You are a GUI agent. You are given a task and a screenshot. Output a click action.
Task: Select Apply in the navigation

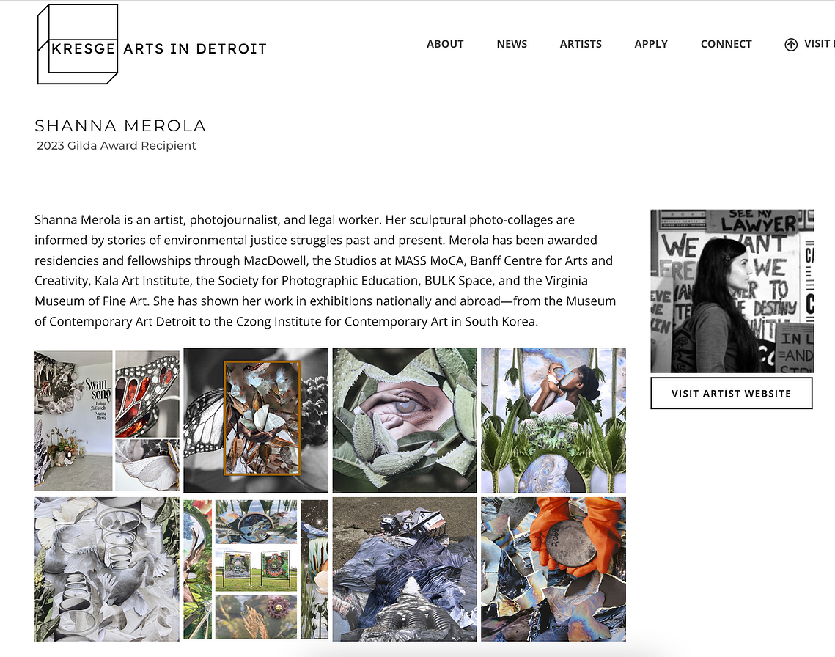pos(651,44)
